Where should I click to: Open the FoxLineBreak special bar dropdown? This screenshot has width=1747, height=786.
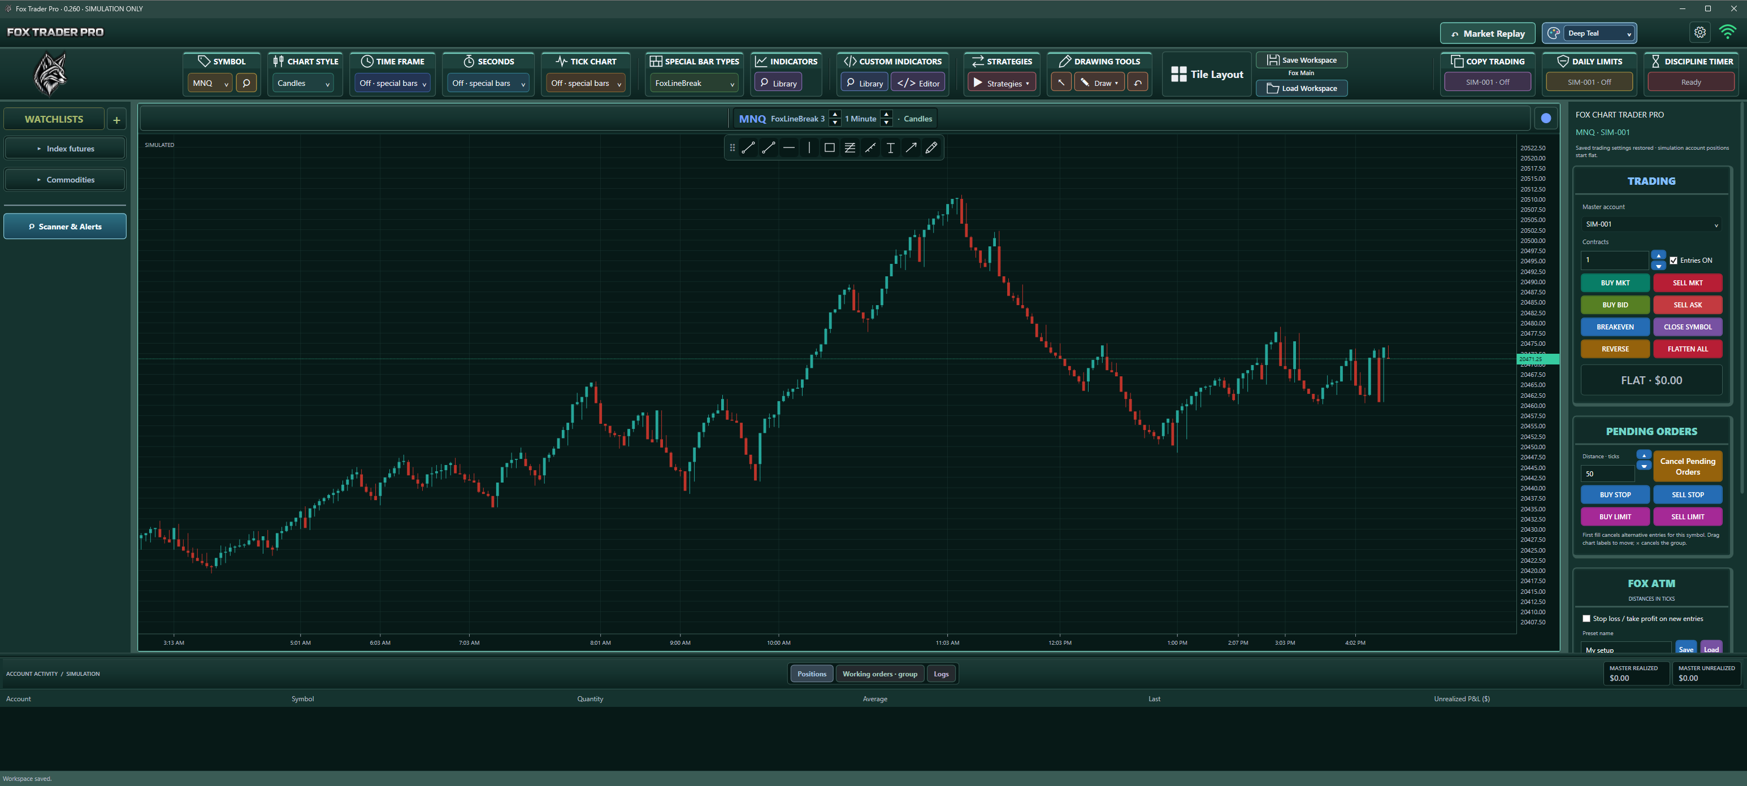coord(694,82)
